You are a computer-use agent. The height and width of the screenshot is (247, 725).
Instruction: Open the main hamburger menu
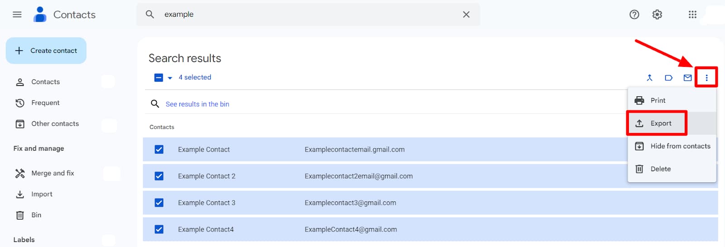(x=17, y=14)
